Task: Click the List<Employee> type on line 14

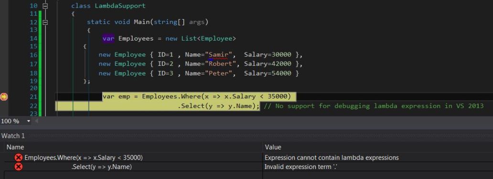Action: pos(208,39)
